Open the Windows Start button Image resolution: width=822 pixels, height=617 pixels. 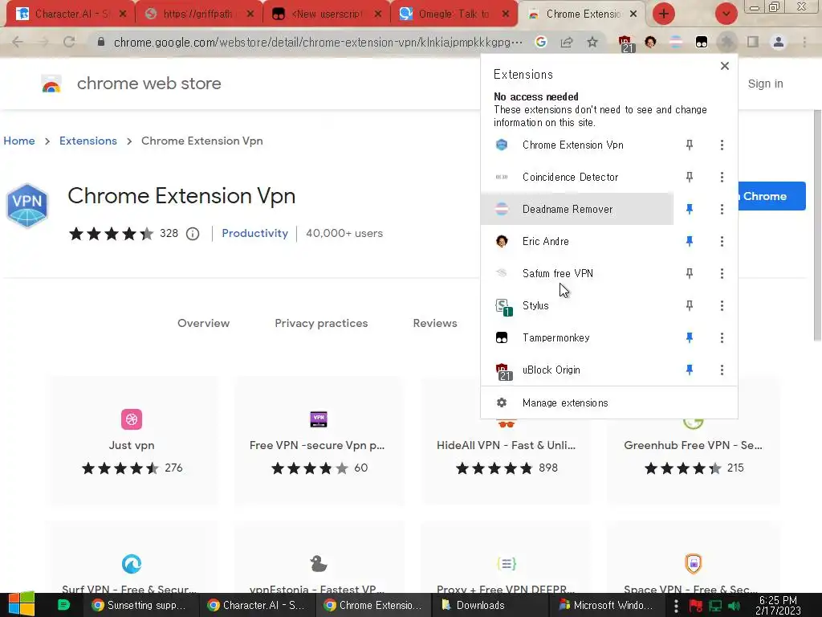[x=21, y=604]
